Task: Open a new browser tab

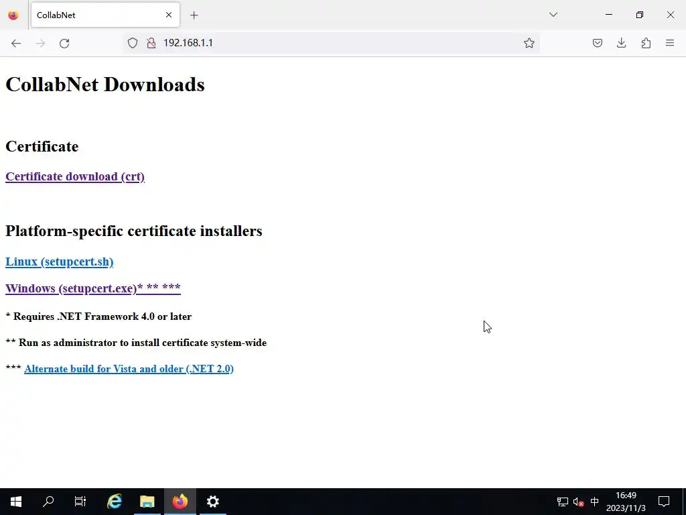Action: click(x=194, y=15)
